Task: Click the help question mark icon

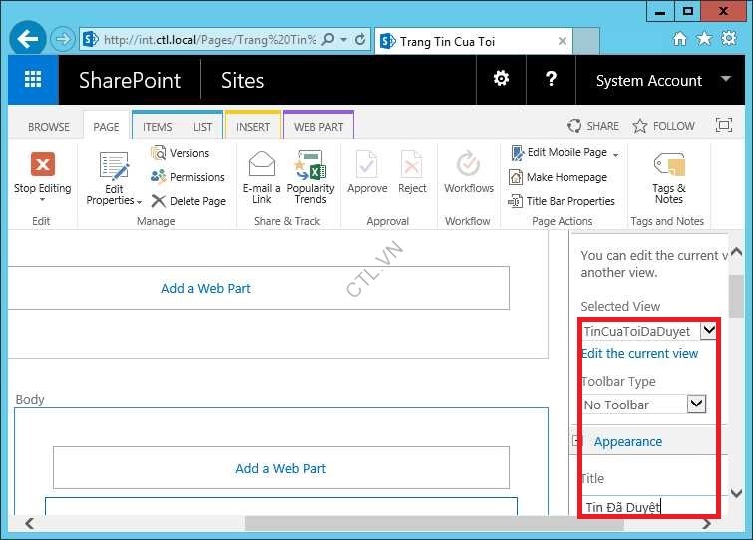Action: (551, 80)
